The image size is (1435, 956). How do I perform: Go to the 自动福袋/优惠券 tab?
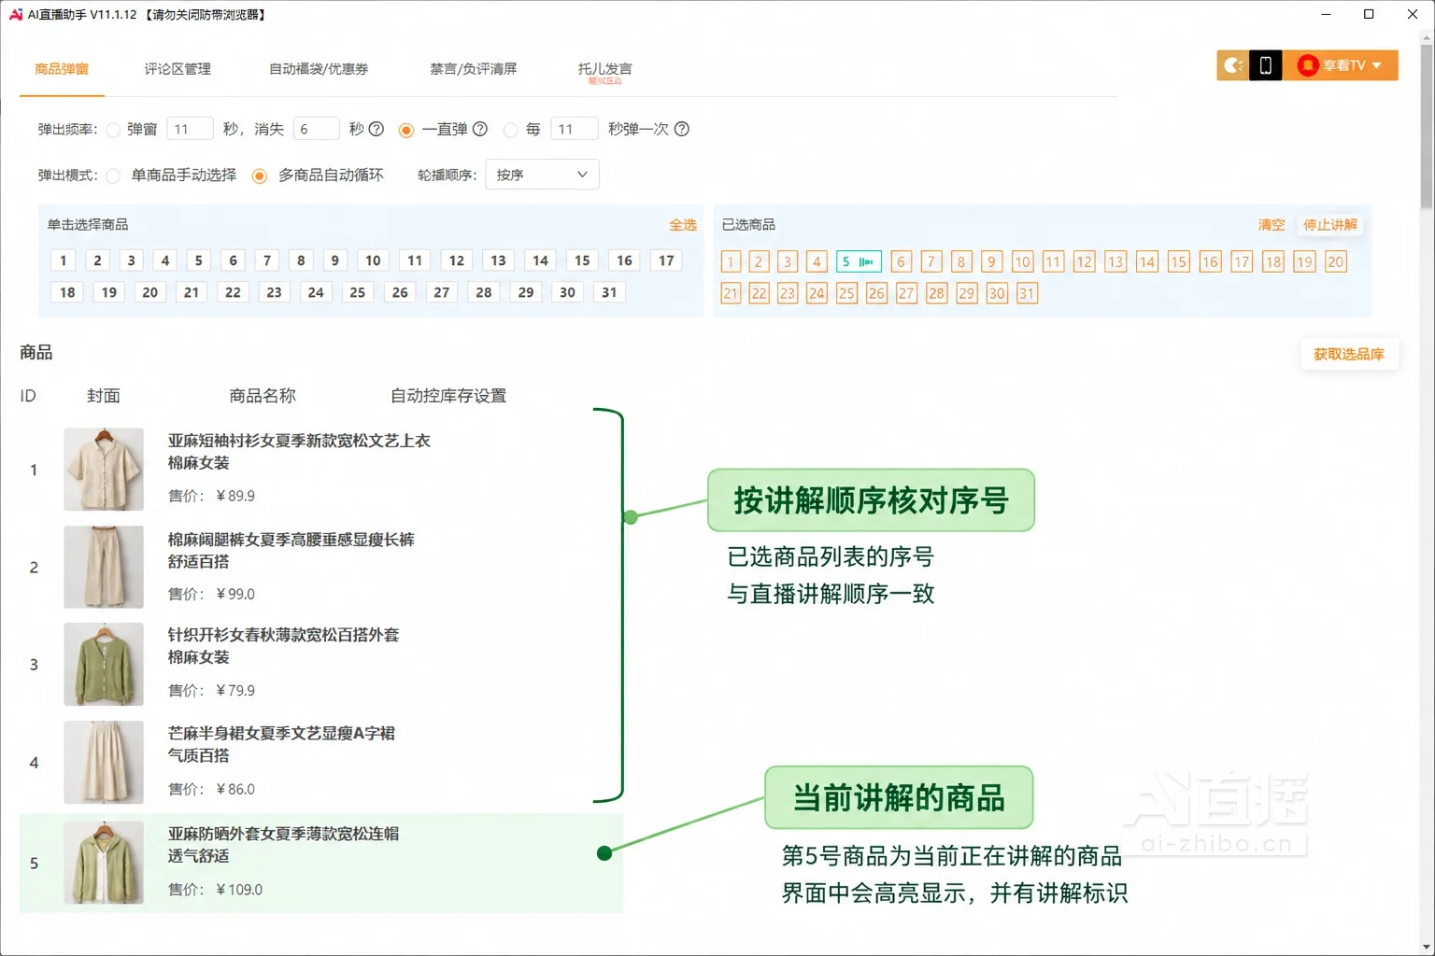coord(319,69)
